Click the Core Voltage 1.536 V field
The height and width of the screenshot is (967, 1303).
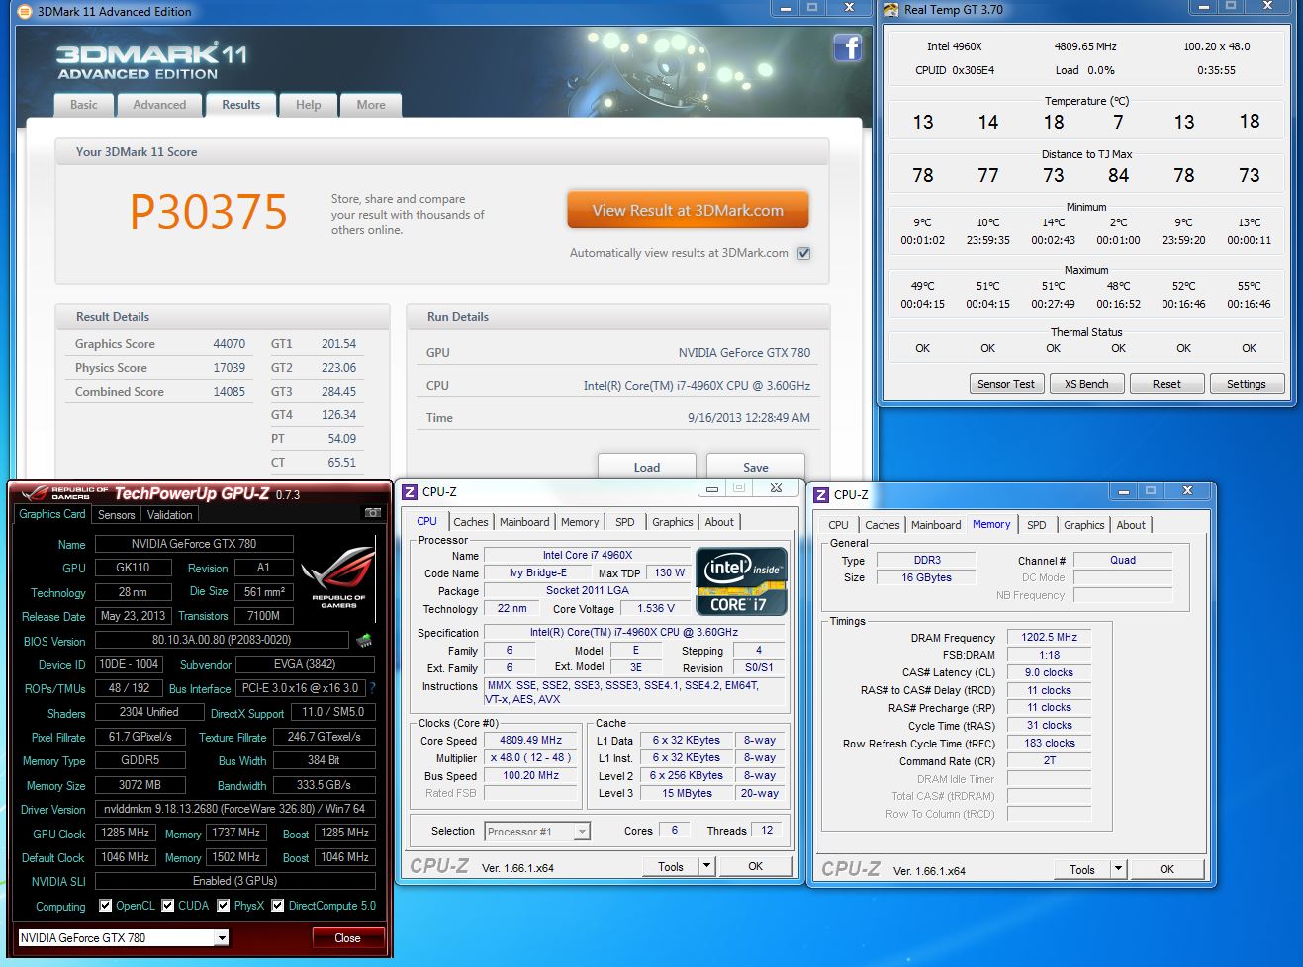coord(657,608)
